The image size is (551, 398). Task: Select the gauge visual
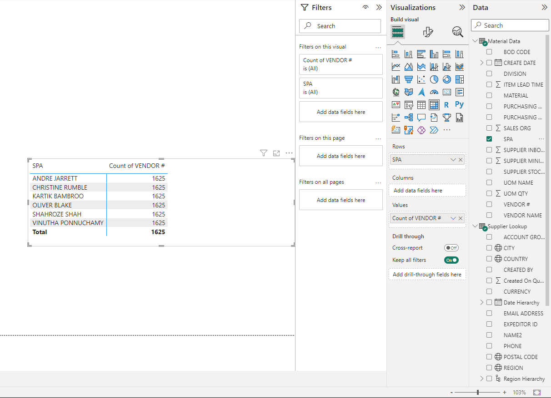434,92
